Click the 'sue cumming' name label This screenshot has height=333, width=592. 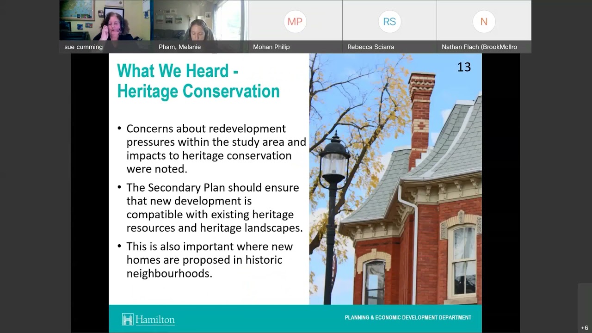point(84,47)
